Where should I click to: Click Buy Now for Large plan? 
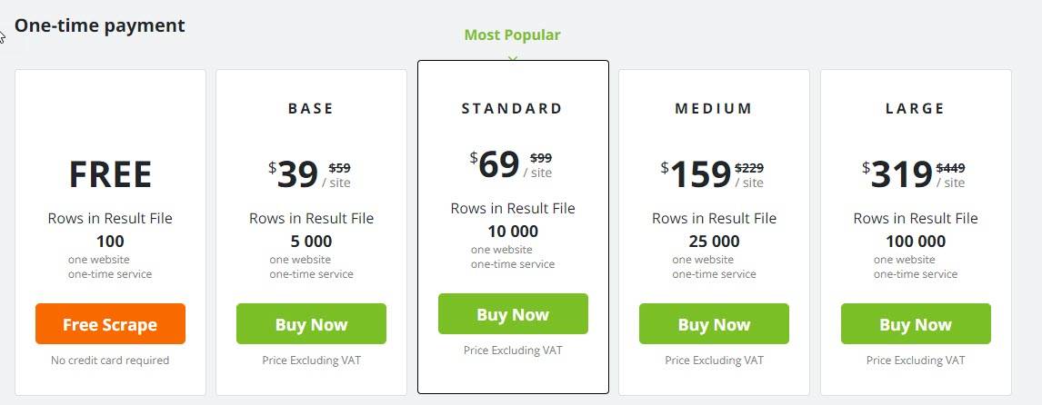(x=916, y=324)
